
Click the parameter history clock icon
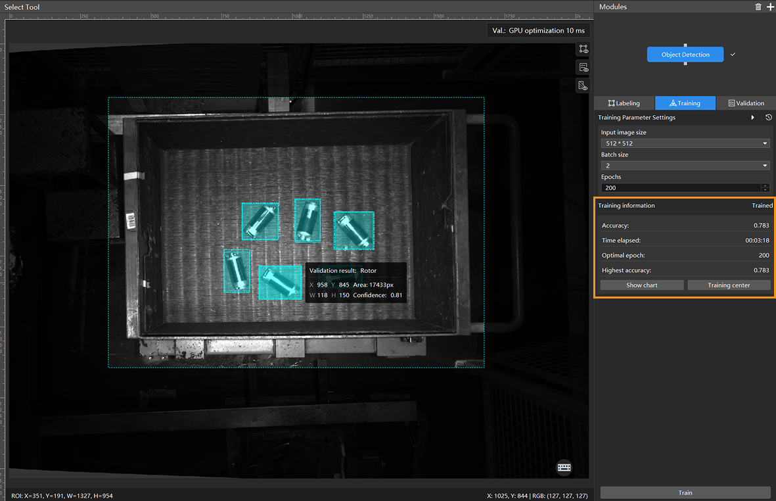click(x=769, y=117)
